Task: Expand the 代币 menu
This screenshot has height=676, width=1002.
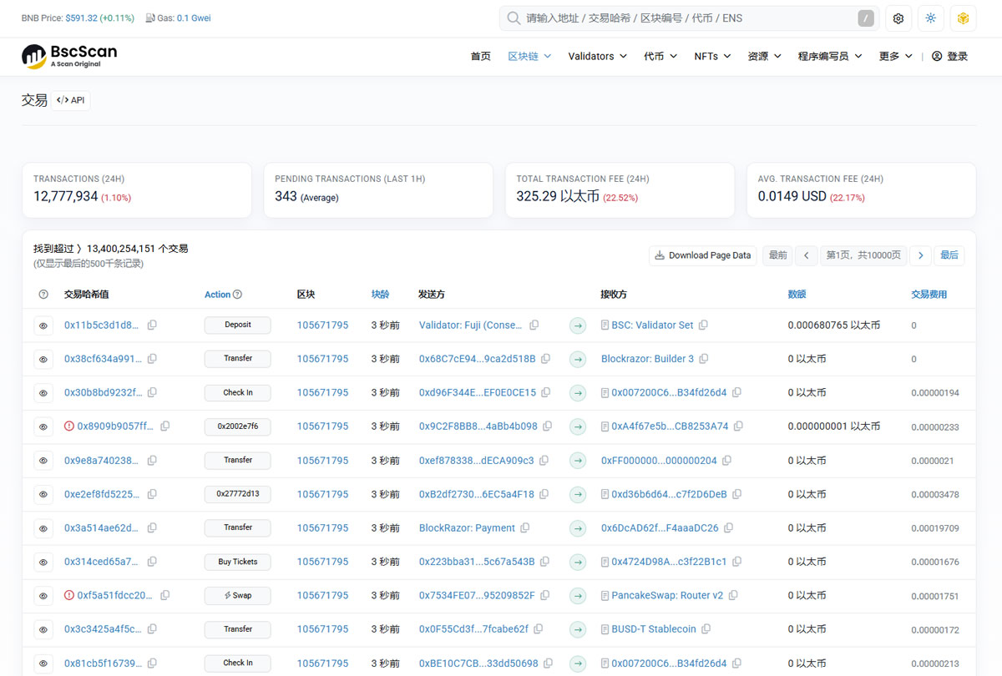Action: click(660, 56)
